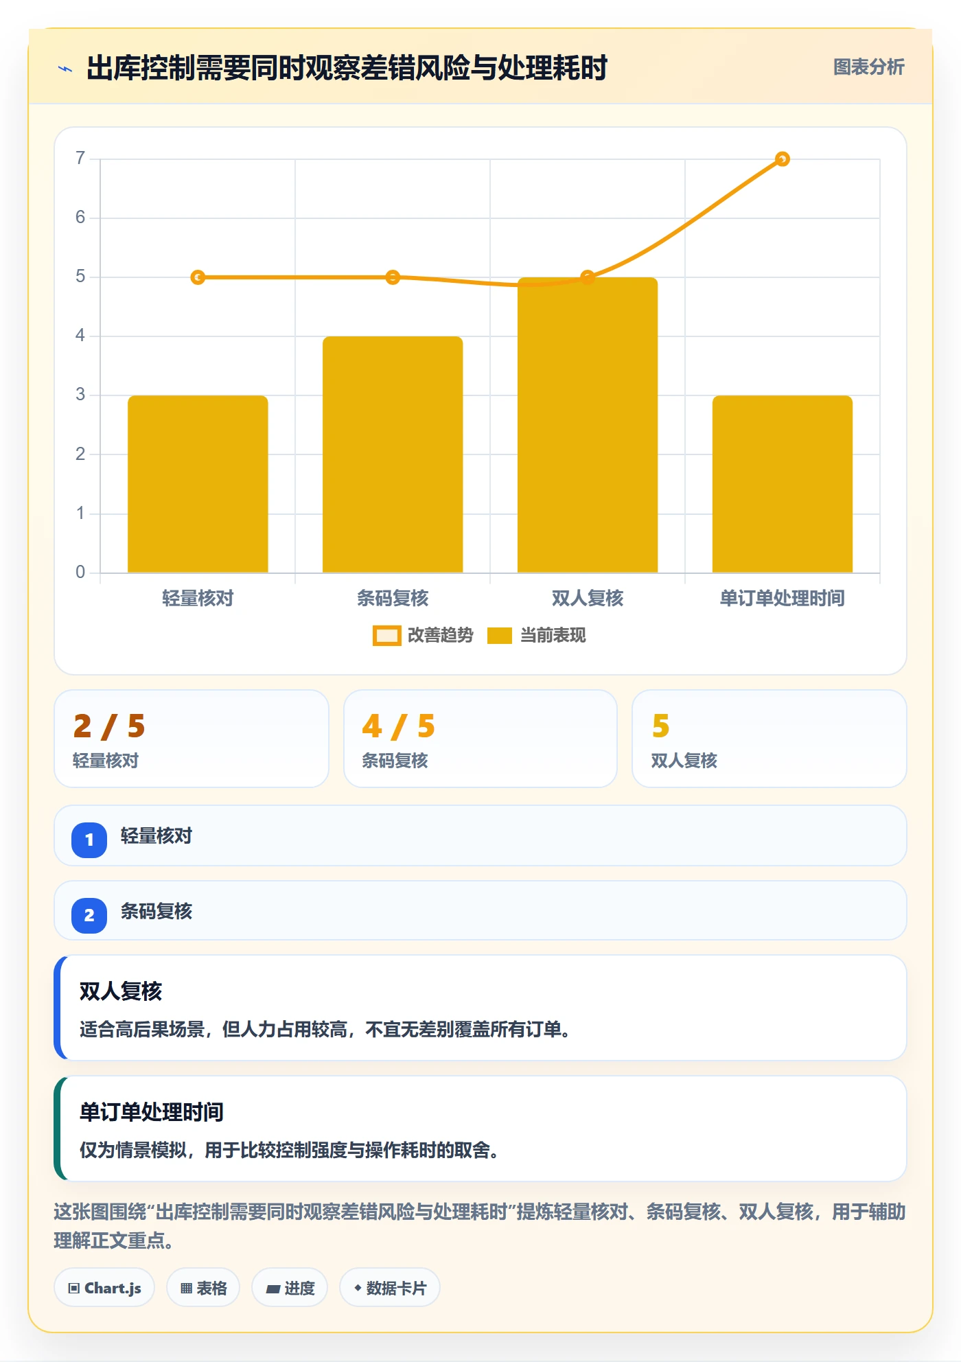Click the diamond icon in 数据卡片 tag
This screenshot has width=961, height=1362.
coord(358,1288)
